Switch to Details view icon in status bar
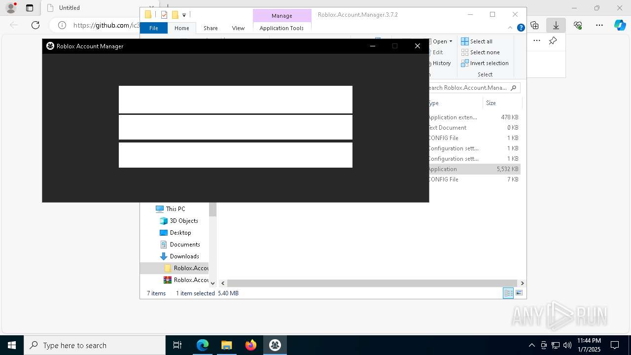 [x=508, y=293]
